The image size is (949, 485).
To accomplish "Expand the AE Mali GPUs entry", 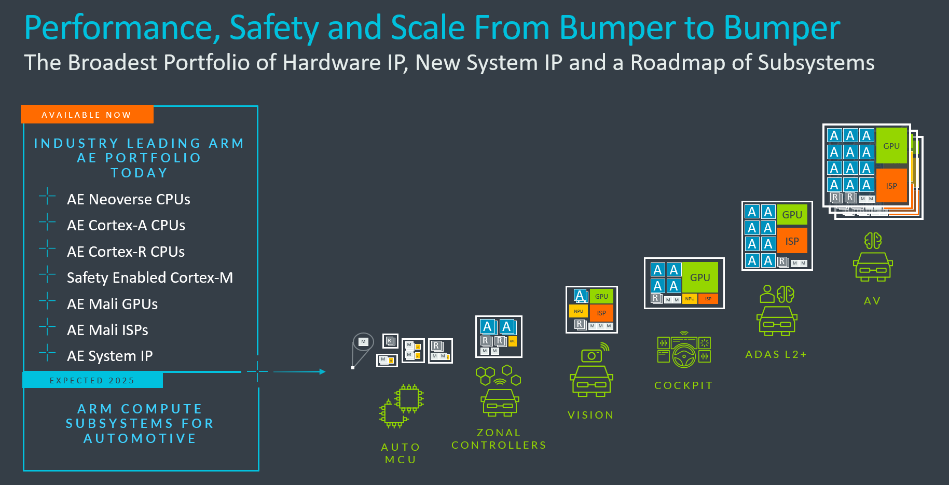I will 47,301.
